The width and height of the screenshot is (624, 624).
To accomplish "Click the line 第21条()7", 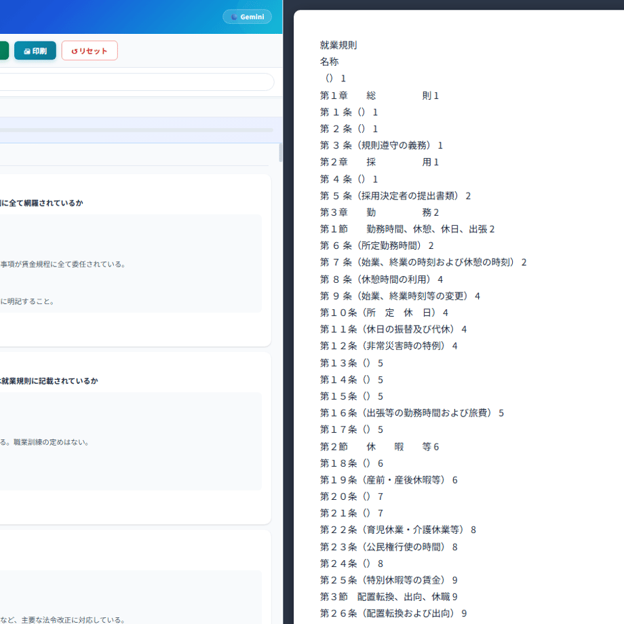I will tap(351, 513).
